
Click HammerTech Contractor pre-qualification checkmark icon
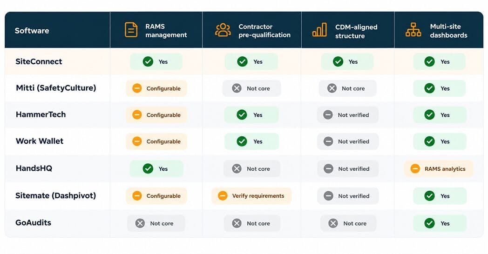tap(242, 115)
